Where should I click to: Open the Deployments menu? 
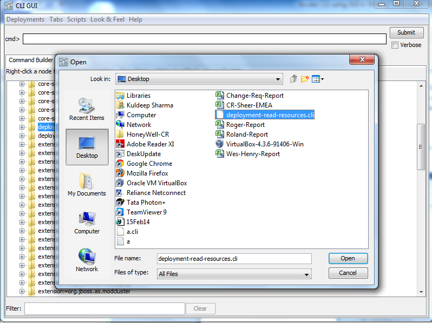tap(25, 19)
